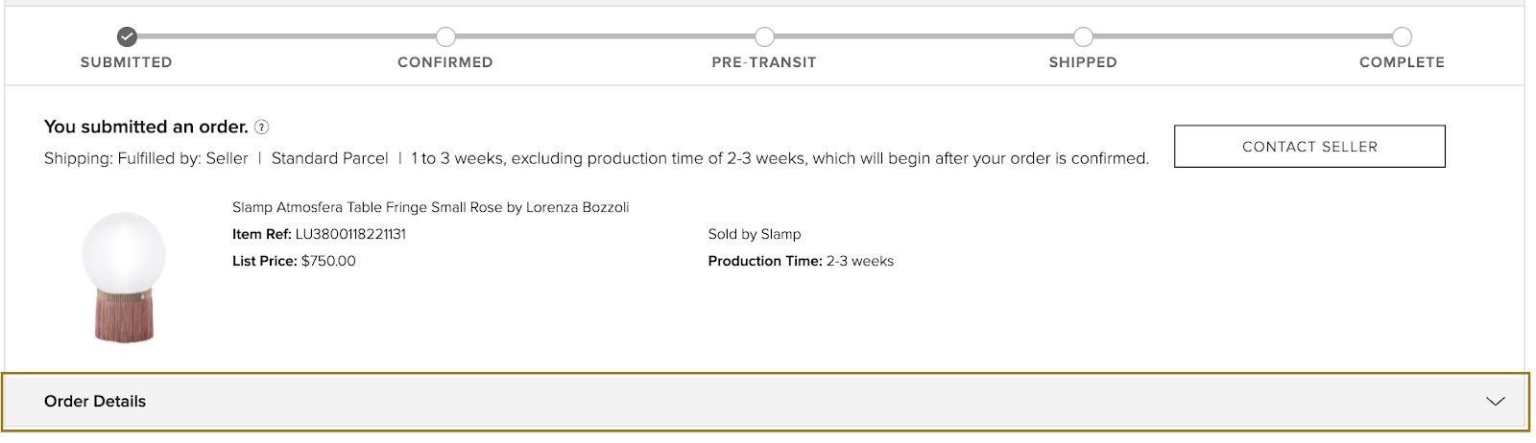Click the Pre-Transit step circle marker
The image size is (1536, 443).
coord(764,37)
